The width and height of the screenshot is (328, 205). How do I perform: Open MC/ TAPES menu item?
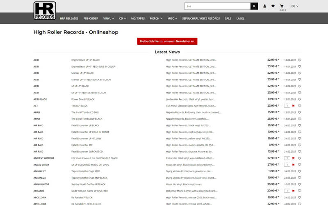138,18
